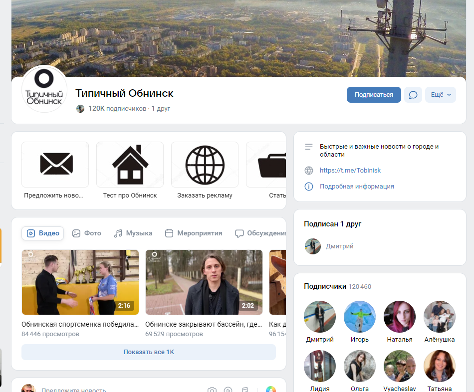
Task: Open subscriber Ольга avatar
Action: tap(359, 366)
